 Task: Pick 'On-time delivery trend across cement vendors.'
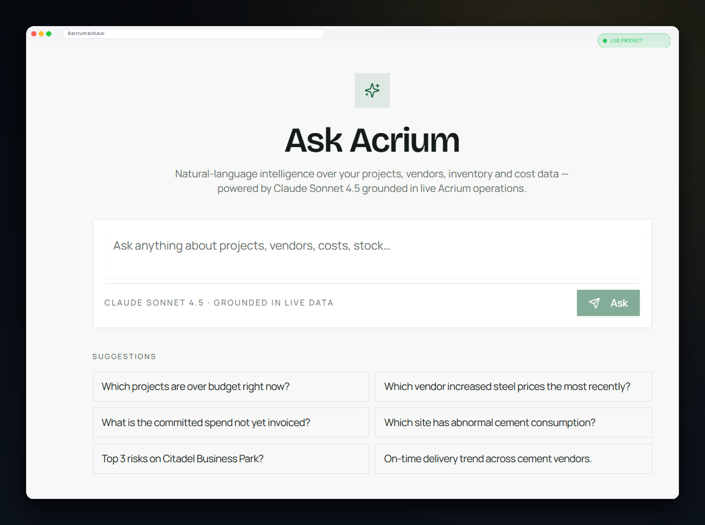pyautogui.click(x=513, y=459)
